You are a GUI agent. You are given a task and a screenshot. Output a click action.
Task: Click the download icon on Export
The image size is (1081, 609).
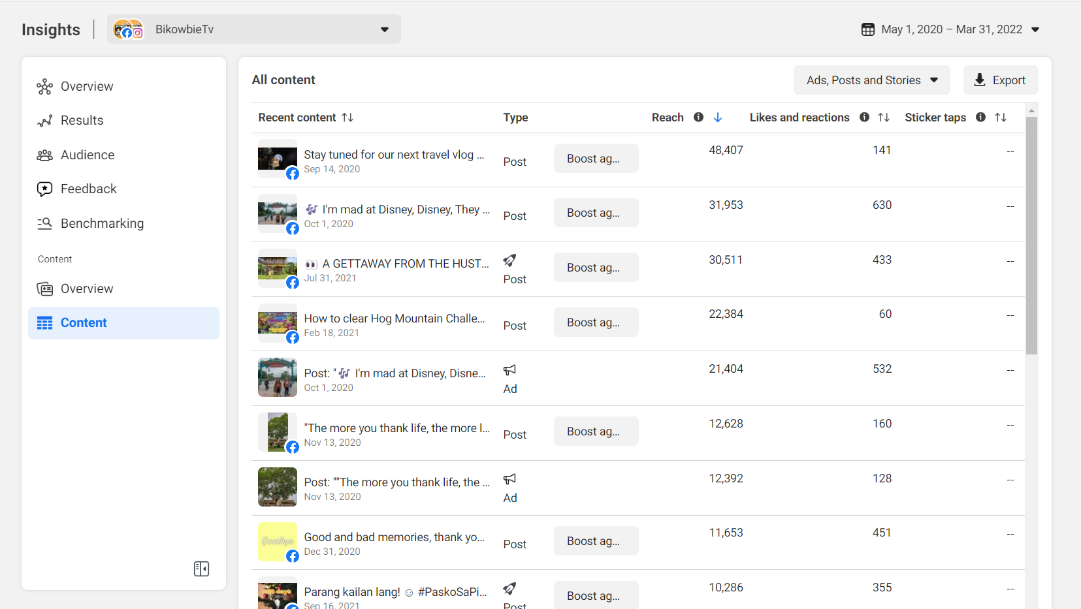979,80
